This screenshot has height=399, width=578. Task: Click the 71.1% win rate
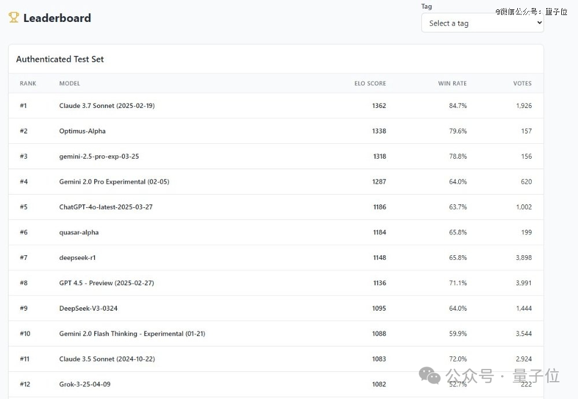click(x=458, y=283)
